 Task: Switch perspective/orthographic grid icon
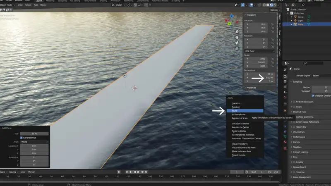click(237, 49)
